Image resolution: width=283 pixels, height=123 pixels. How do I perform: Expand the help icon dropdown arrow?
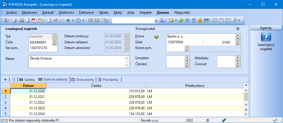(x=239, y=20)
